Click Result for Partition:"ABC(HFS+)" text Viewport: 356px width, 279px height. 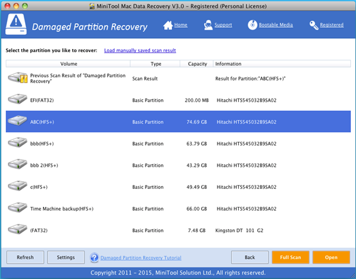click(x=250, y=79)
